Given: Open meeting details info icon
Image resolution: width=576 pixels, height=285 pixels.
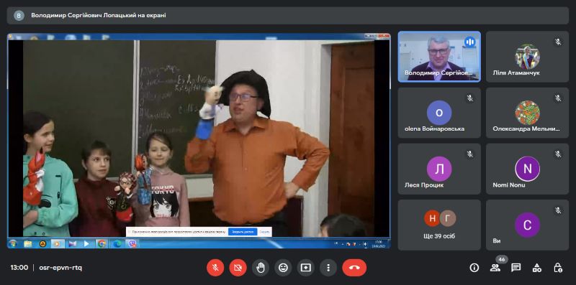Looking at the screenshot, I should [474, 268].
